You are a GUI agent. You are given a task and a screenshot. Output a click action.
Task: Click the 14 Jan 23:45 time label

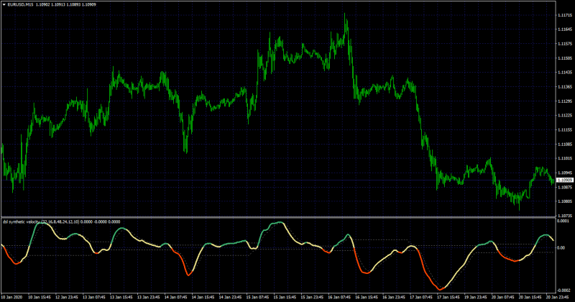(x=230, y=297)
